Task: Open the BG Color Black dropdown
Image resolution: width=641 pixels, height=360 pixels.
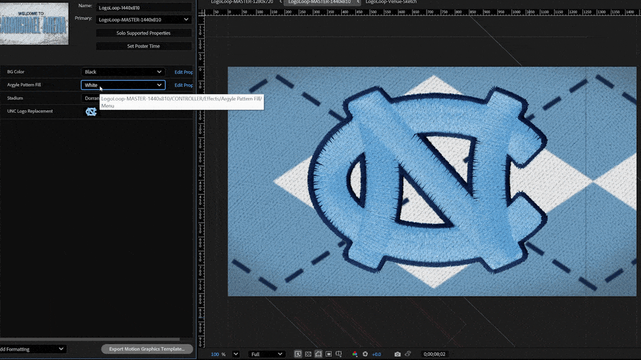Action: click(x=123, y=72)
